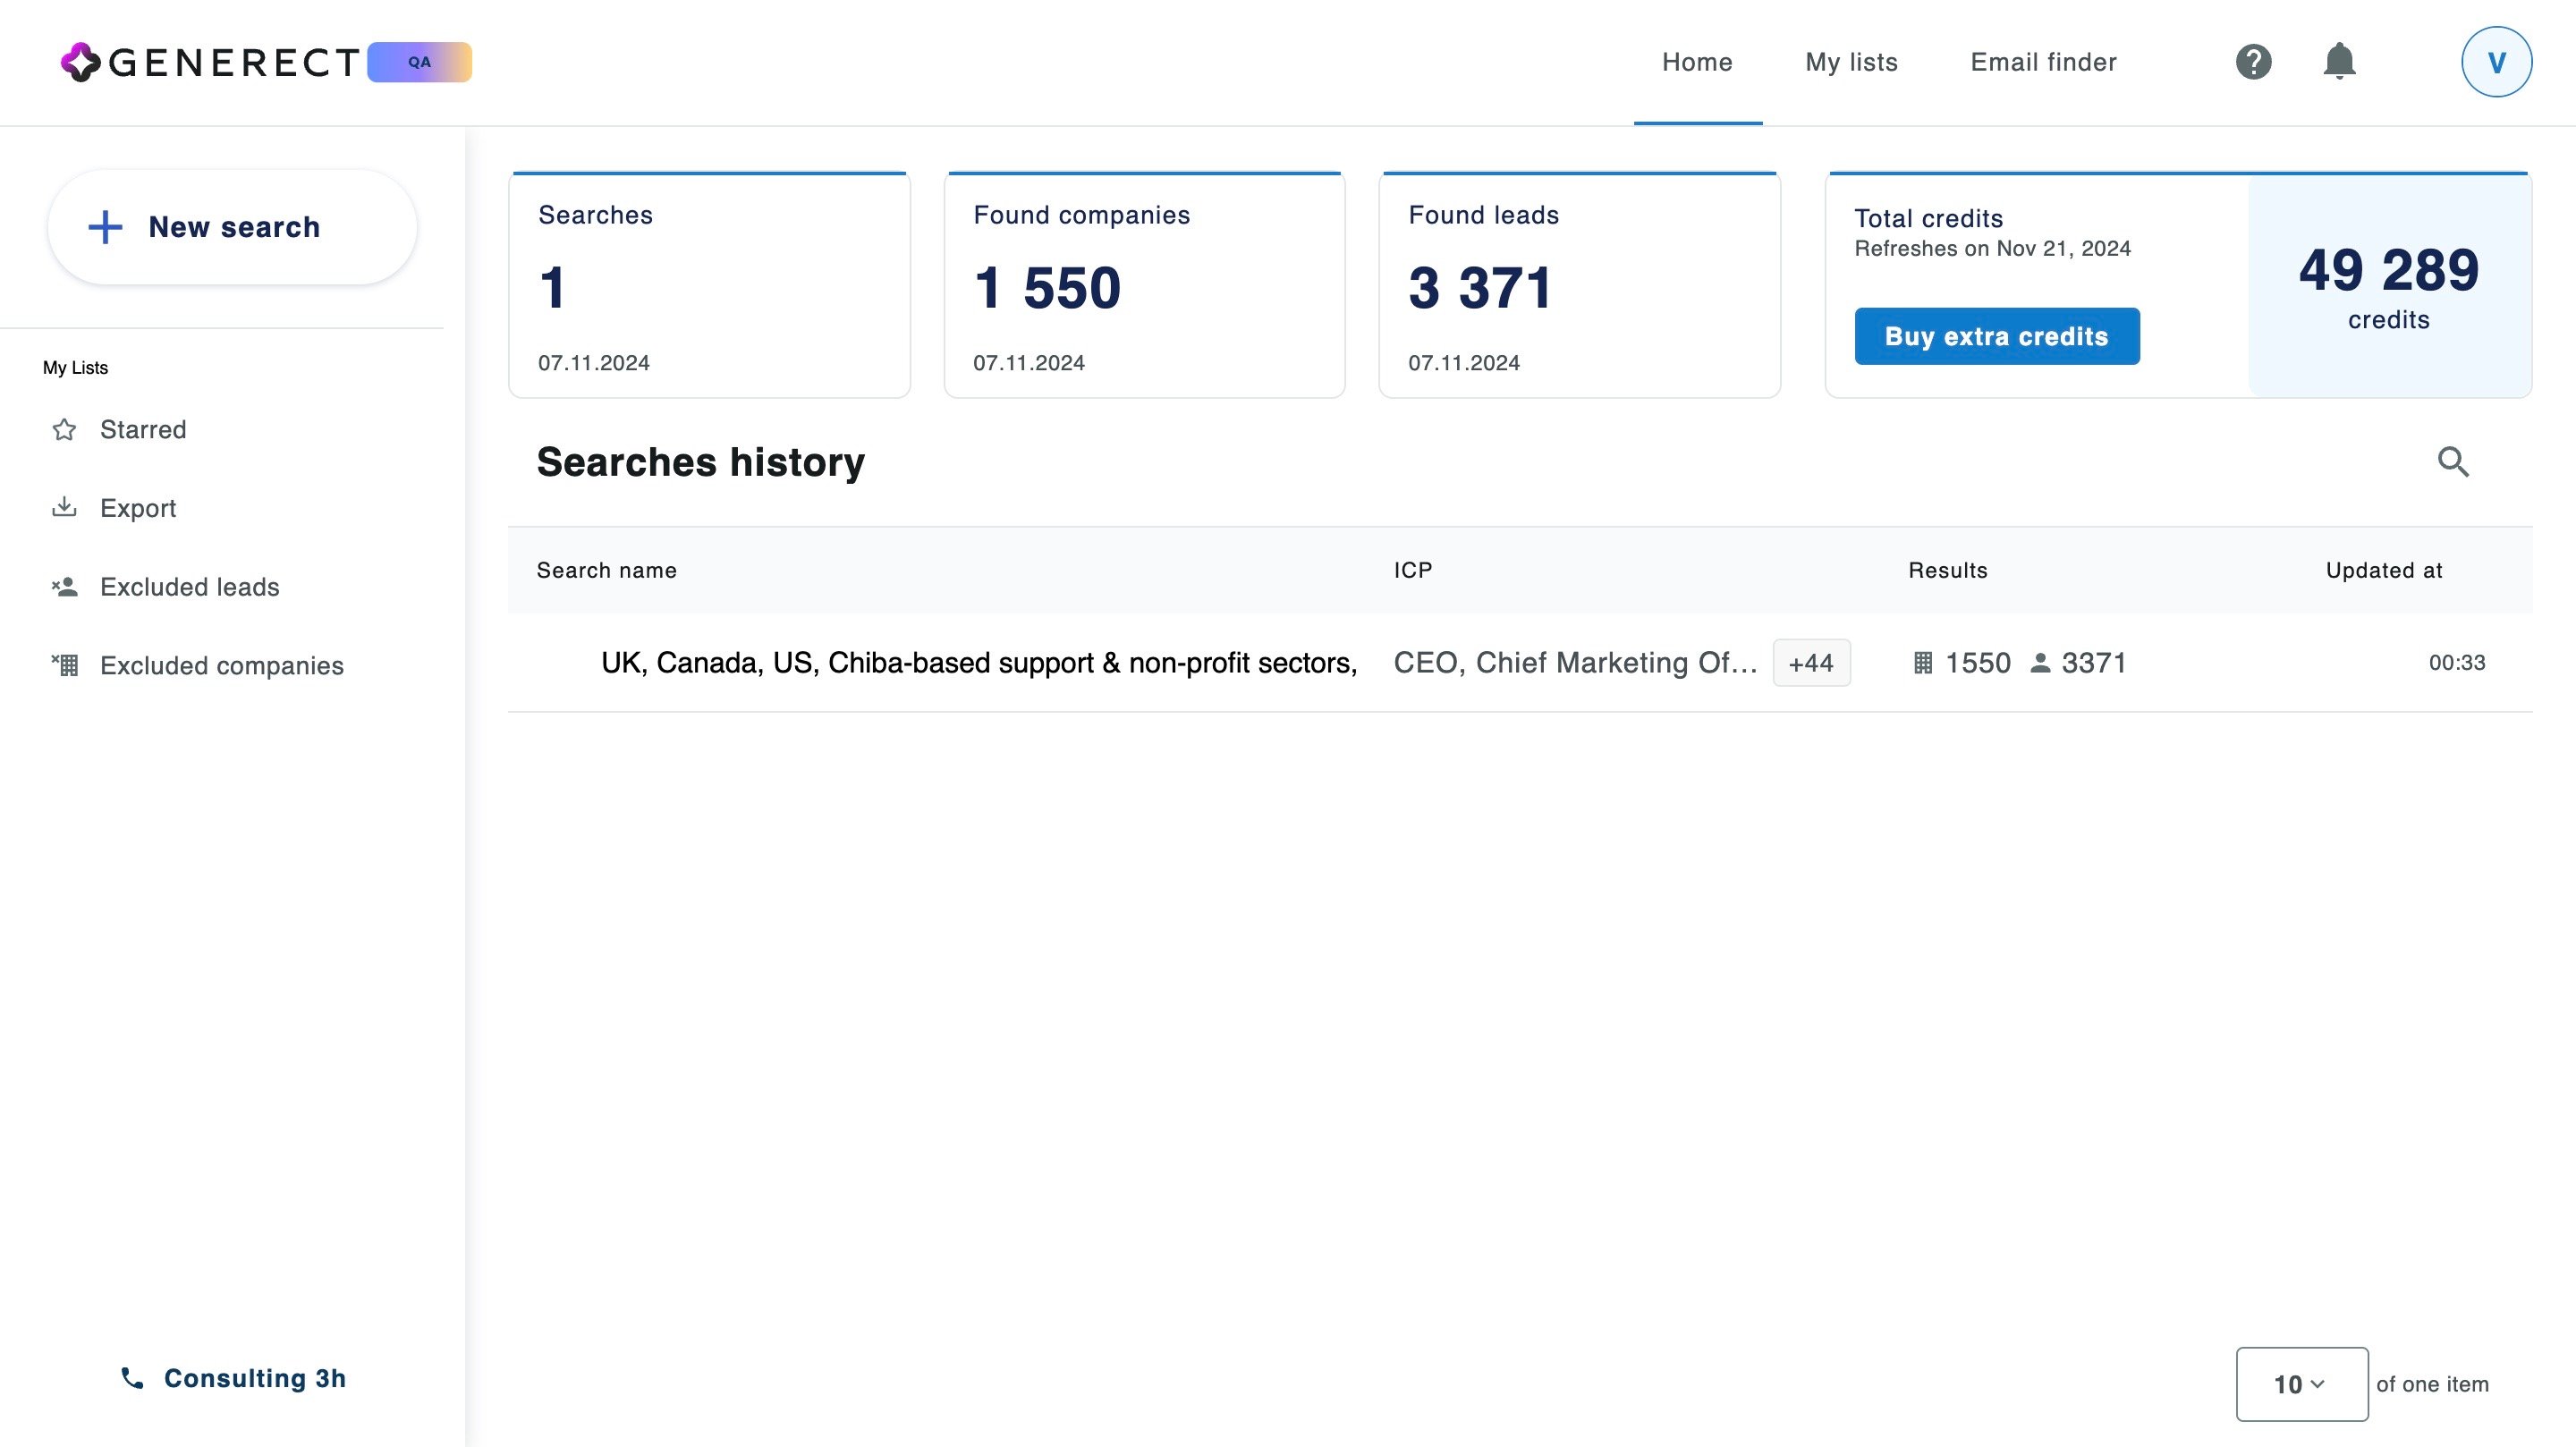Screen dimensions: 2576x1447
Task: Click the help question mark icon
Action: point(2253,62)
